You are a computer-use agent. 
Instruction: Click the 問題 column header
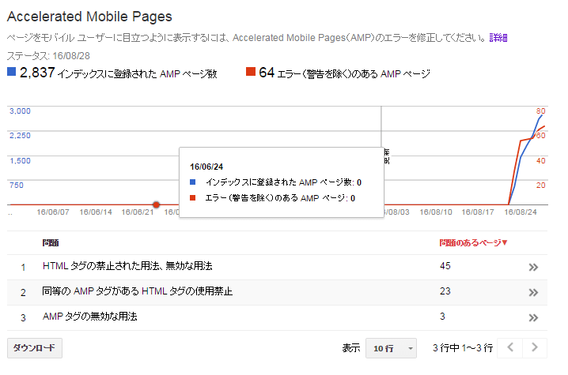click(51, 243)
